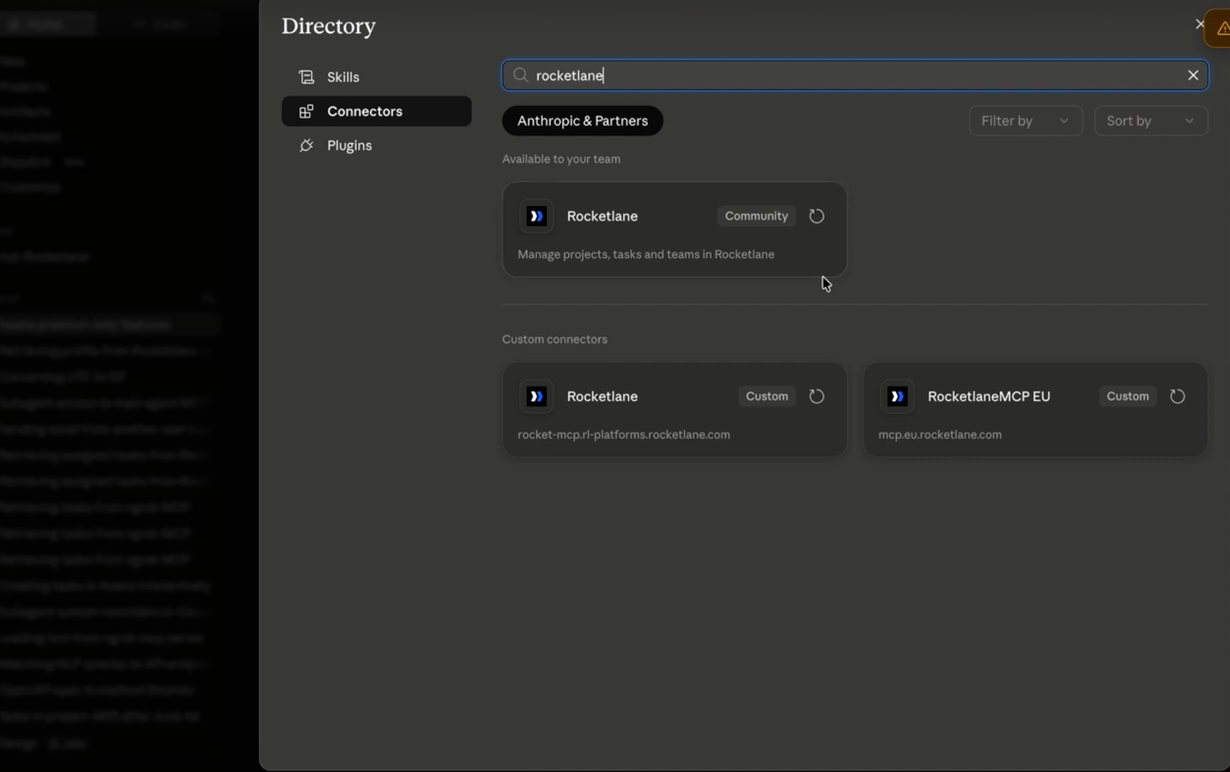
Task: Click the refresh icon on the RocketlaneMCP EU card
Action: click(x=1177, y=396)
